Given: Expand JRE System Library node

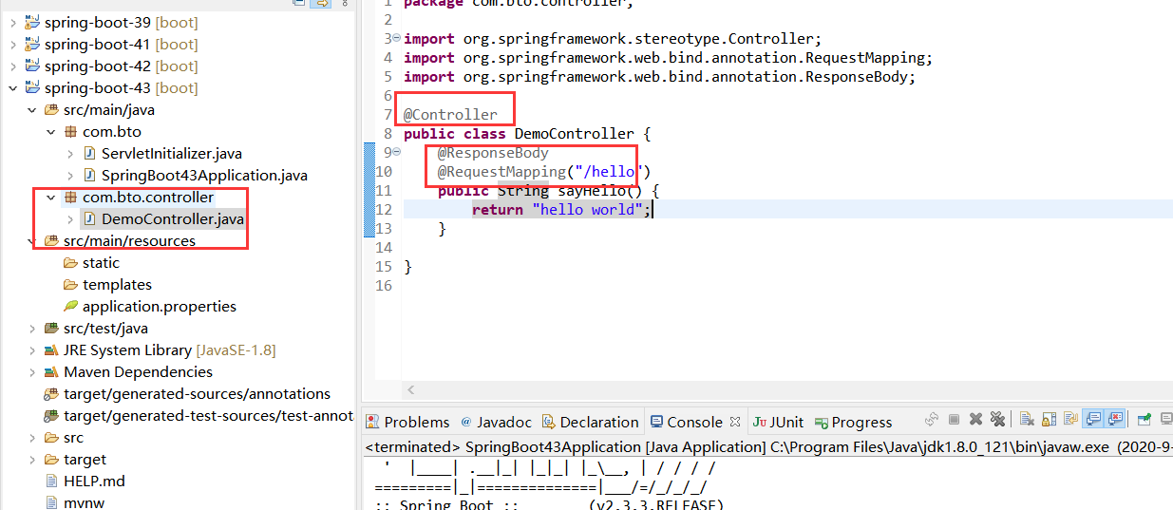Looking at the screenshot, I should (x=31, y=349).
